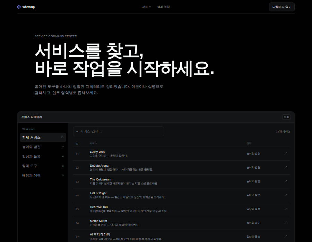Click the Left or Right service name

point(98,193)
